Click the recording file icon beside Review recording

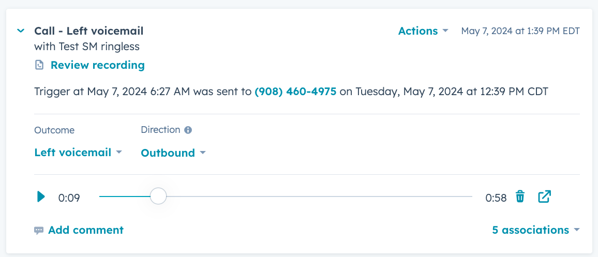(x=39, y=65)
